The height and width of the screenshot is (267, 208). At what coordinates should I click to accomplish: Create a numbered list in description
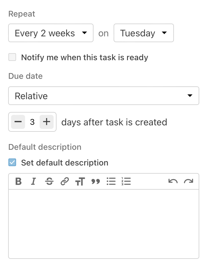point(126,182)
